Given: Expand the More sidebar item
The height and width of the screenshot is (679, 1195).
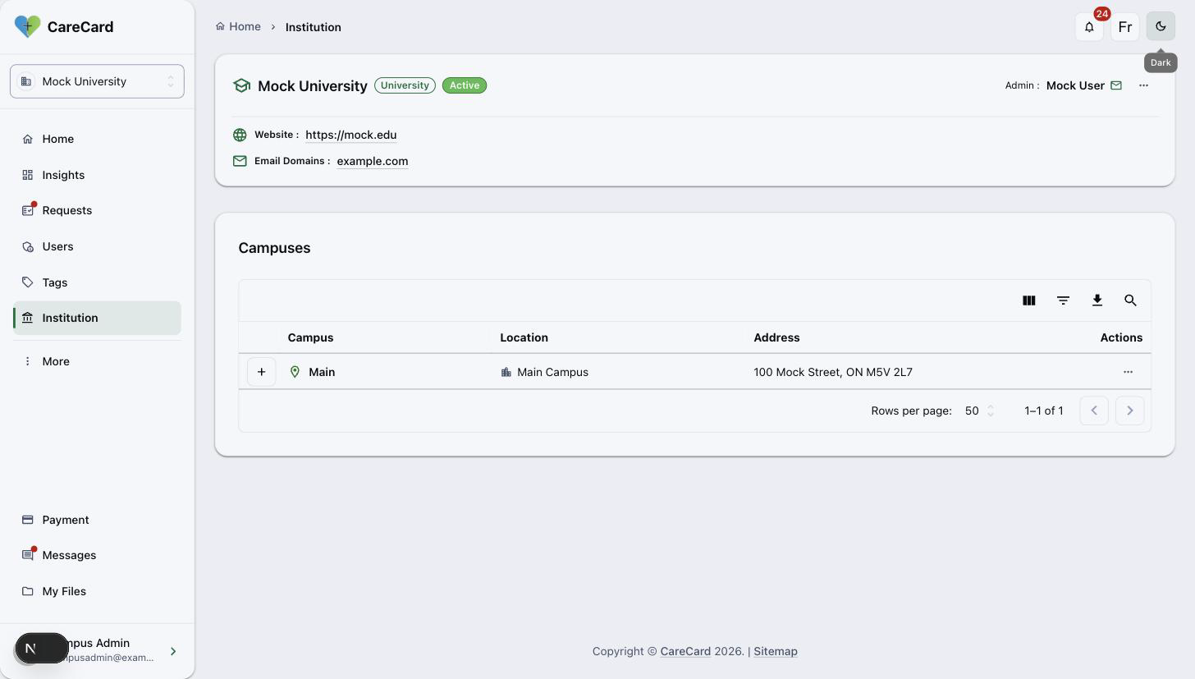Looking at the screenshot, I should [x=97, y=361].
